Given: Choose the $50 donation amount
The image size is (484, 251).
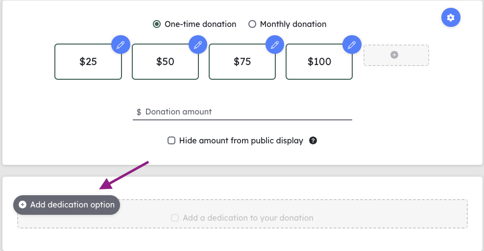Looking at the screenshot, I should (x=165, y=62).
